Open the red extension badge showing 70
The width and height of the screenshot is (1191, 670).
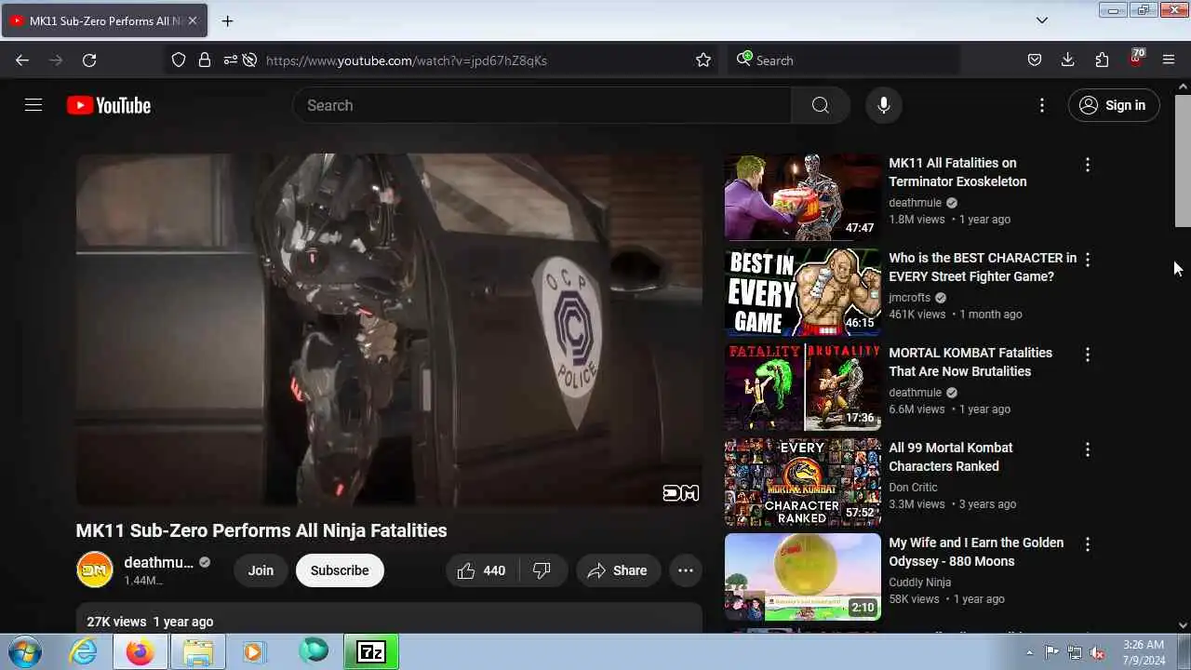1136,59
